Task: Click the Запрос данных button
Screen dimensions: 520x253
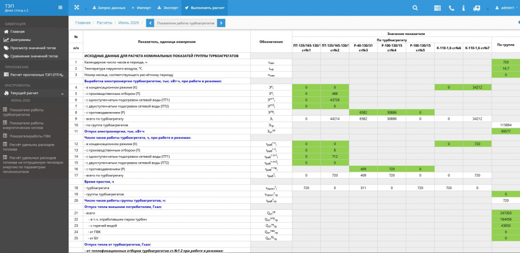Action: coord(108,8)
